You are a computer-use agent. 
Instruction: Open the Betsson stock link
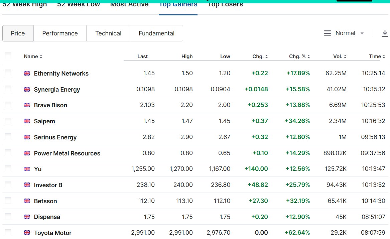pos(45,201)
